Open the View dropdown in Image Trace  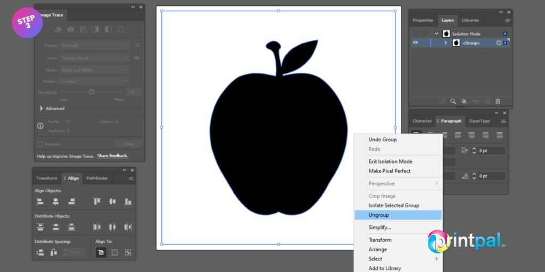click(x=95, y=58)
